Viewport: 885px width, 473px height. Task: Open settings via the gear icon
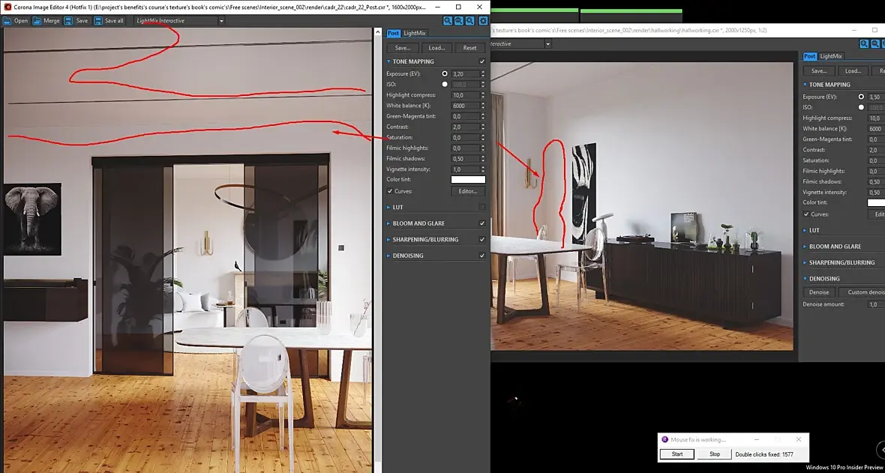click(x=483, y=21)
